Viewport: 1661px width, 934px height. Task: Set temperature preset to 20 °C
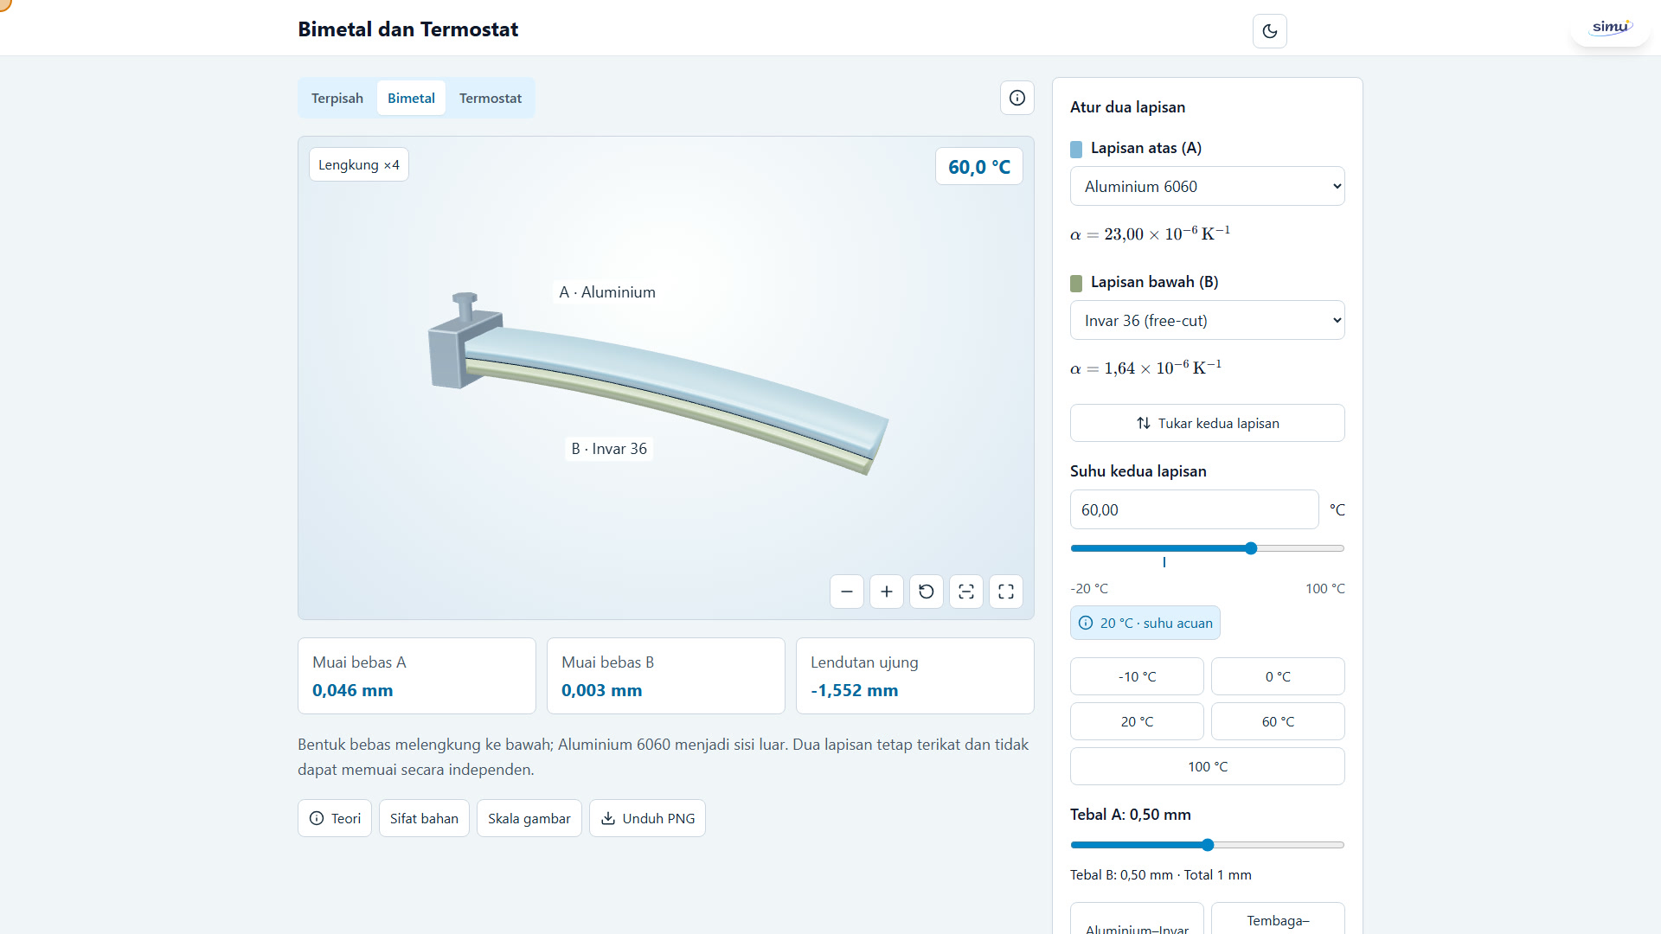pyautogui.click(x=1137, y=721)
